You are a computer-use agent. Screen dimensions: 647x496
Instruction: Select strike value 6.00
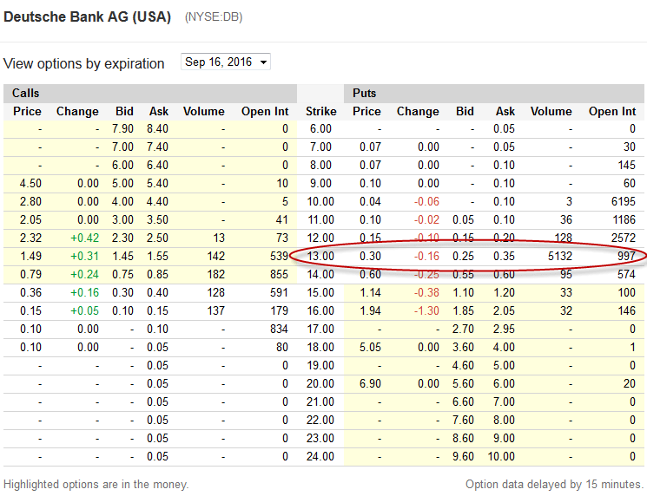(320, 128)
